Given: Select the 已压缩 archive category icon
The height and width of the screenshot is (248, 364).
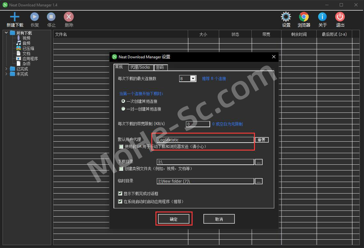Looking at the screenshot, I should coord(19,48).
